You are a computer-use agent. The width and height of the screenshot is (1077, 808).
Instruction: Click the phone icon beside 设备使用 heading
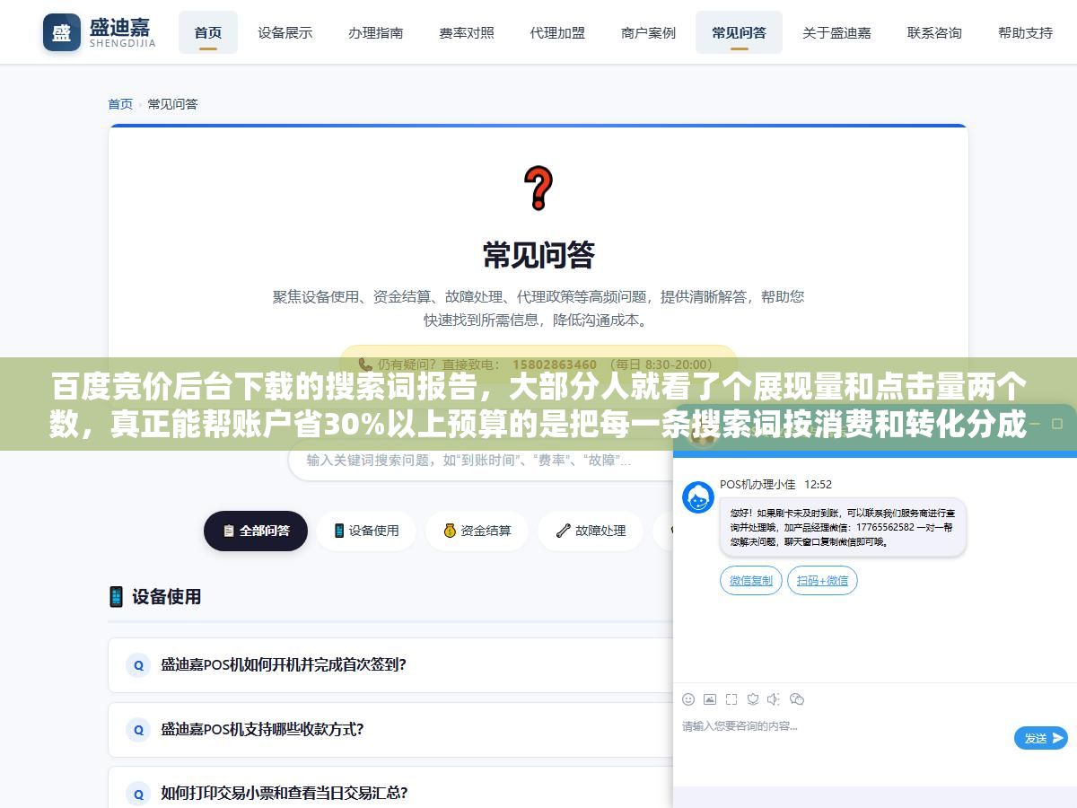coord(116,597)
